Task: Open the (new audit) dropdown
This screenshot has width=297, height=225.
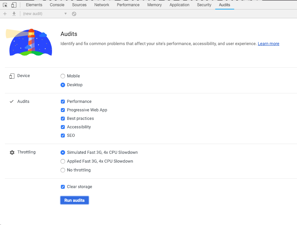Action: pos(44,14)
